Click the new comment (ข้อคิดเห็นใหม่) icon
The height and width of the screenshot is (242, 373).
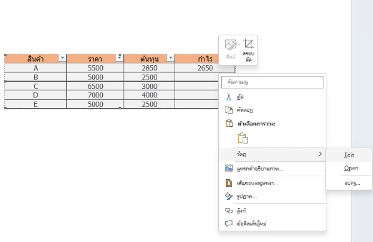tap(228, 223)
